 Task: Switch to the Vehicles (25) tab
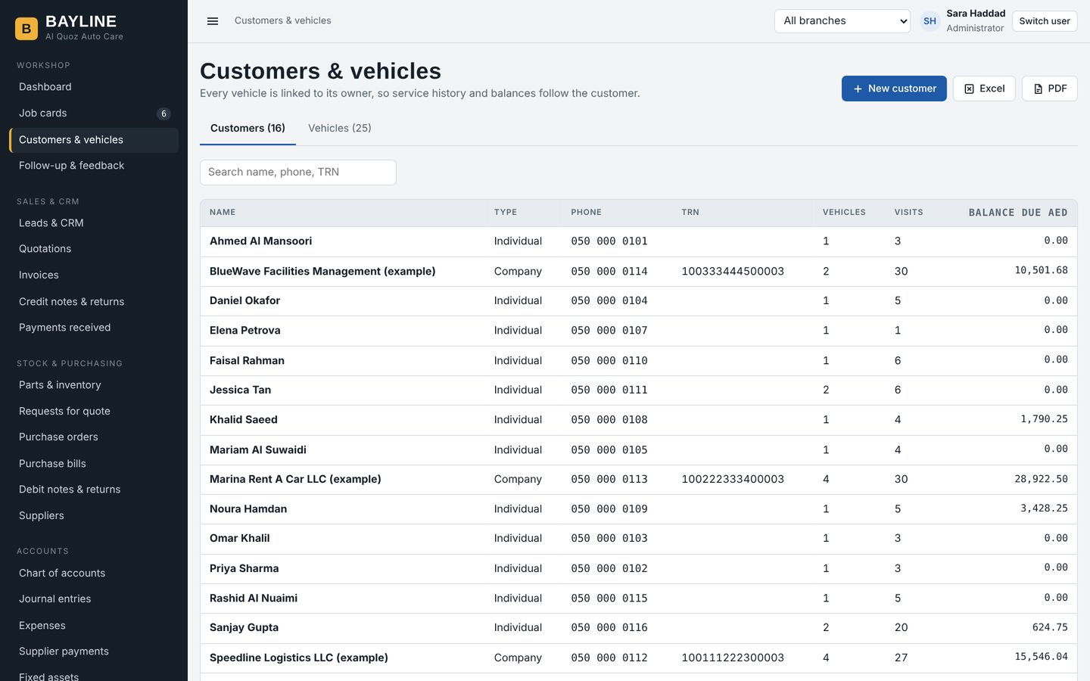tap(340, 129)
